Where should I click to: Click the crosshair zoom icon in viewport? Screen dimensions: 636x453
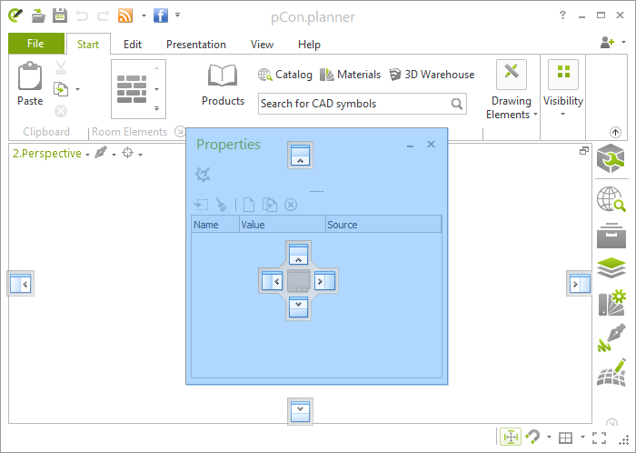pyautogui.click(x=128, y=153)
